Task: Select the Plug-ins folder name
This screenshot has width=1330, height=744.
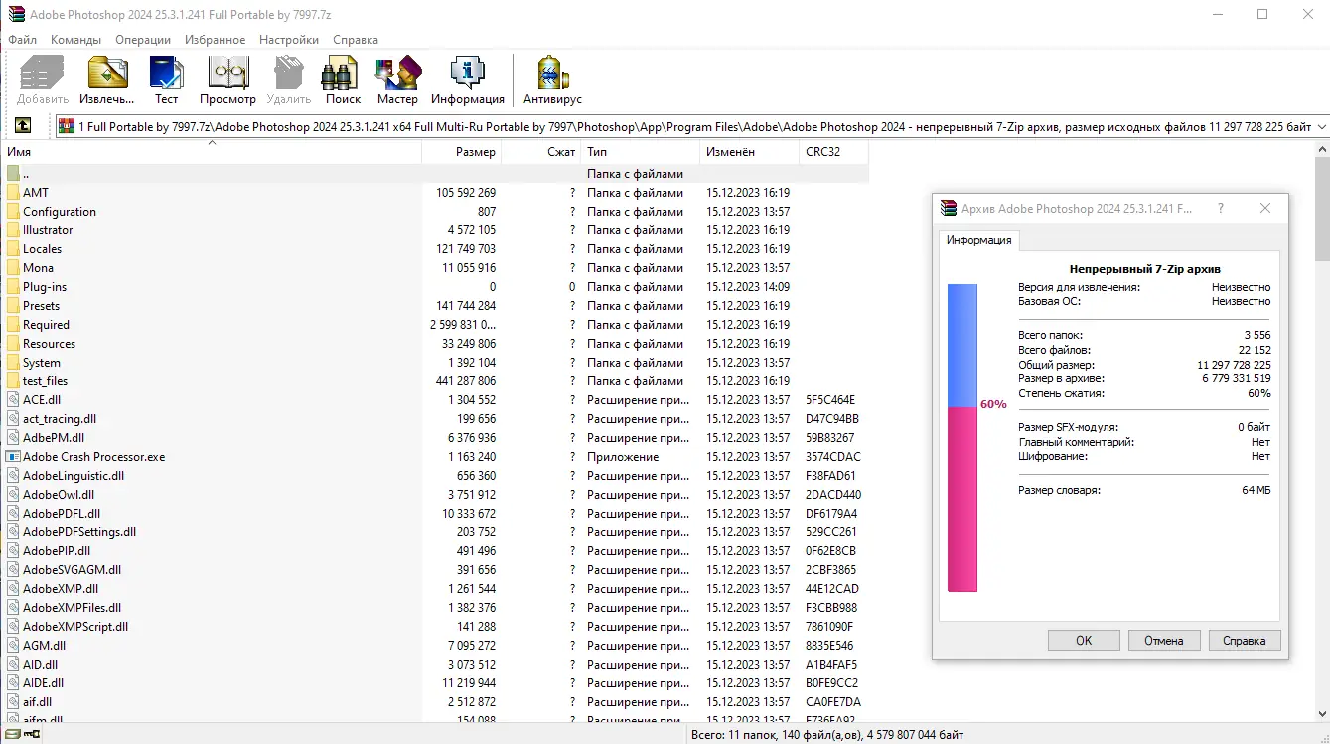Action: pyautogui.click(x=45, y=287)
